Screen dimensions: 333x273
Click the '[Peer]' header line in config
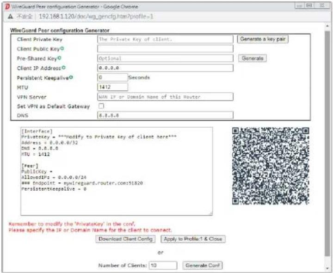coord(30,166)
